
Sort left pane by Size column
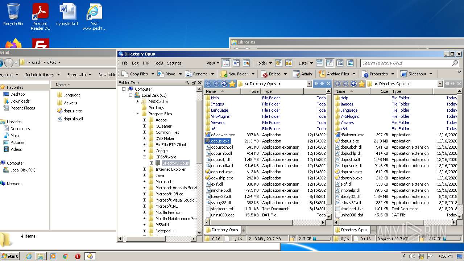(250, 91)
